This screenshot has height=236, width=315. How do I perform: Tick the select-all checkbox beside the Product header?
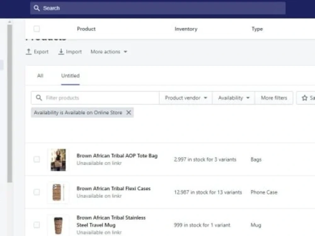(37, 29)
